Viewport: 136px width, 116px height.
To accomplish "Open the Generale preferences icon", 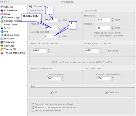I will click(2, 7).
